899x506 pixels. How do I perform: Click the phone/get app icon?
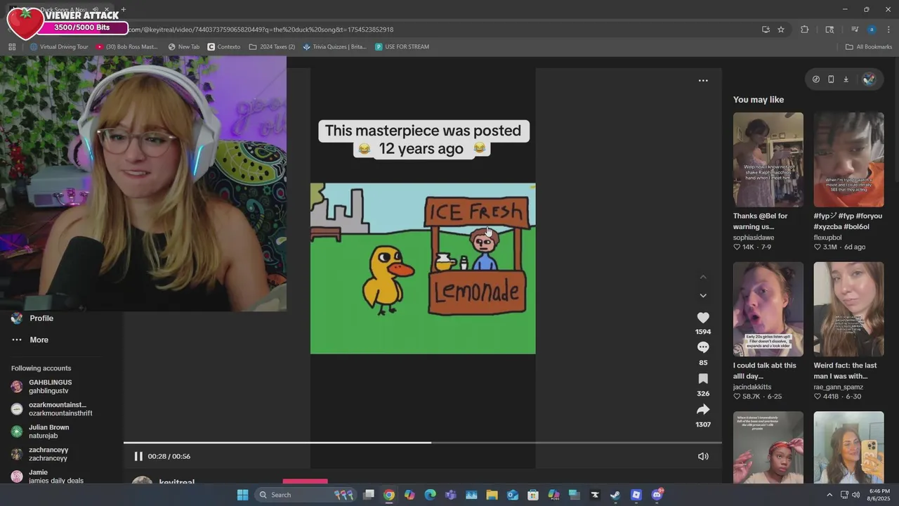(831, 79)
